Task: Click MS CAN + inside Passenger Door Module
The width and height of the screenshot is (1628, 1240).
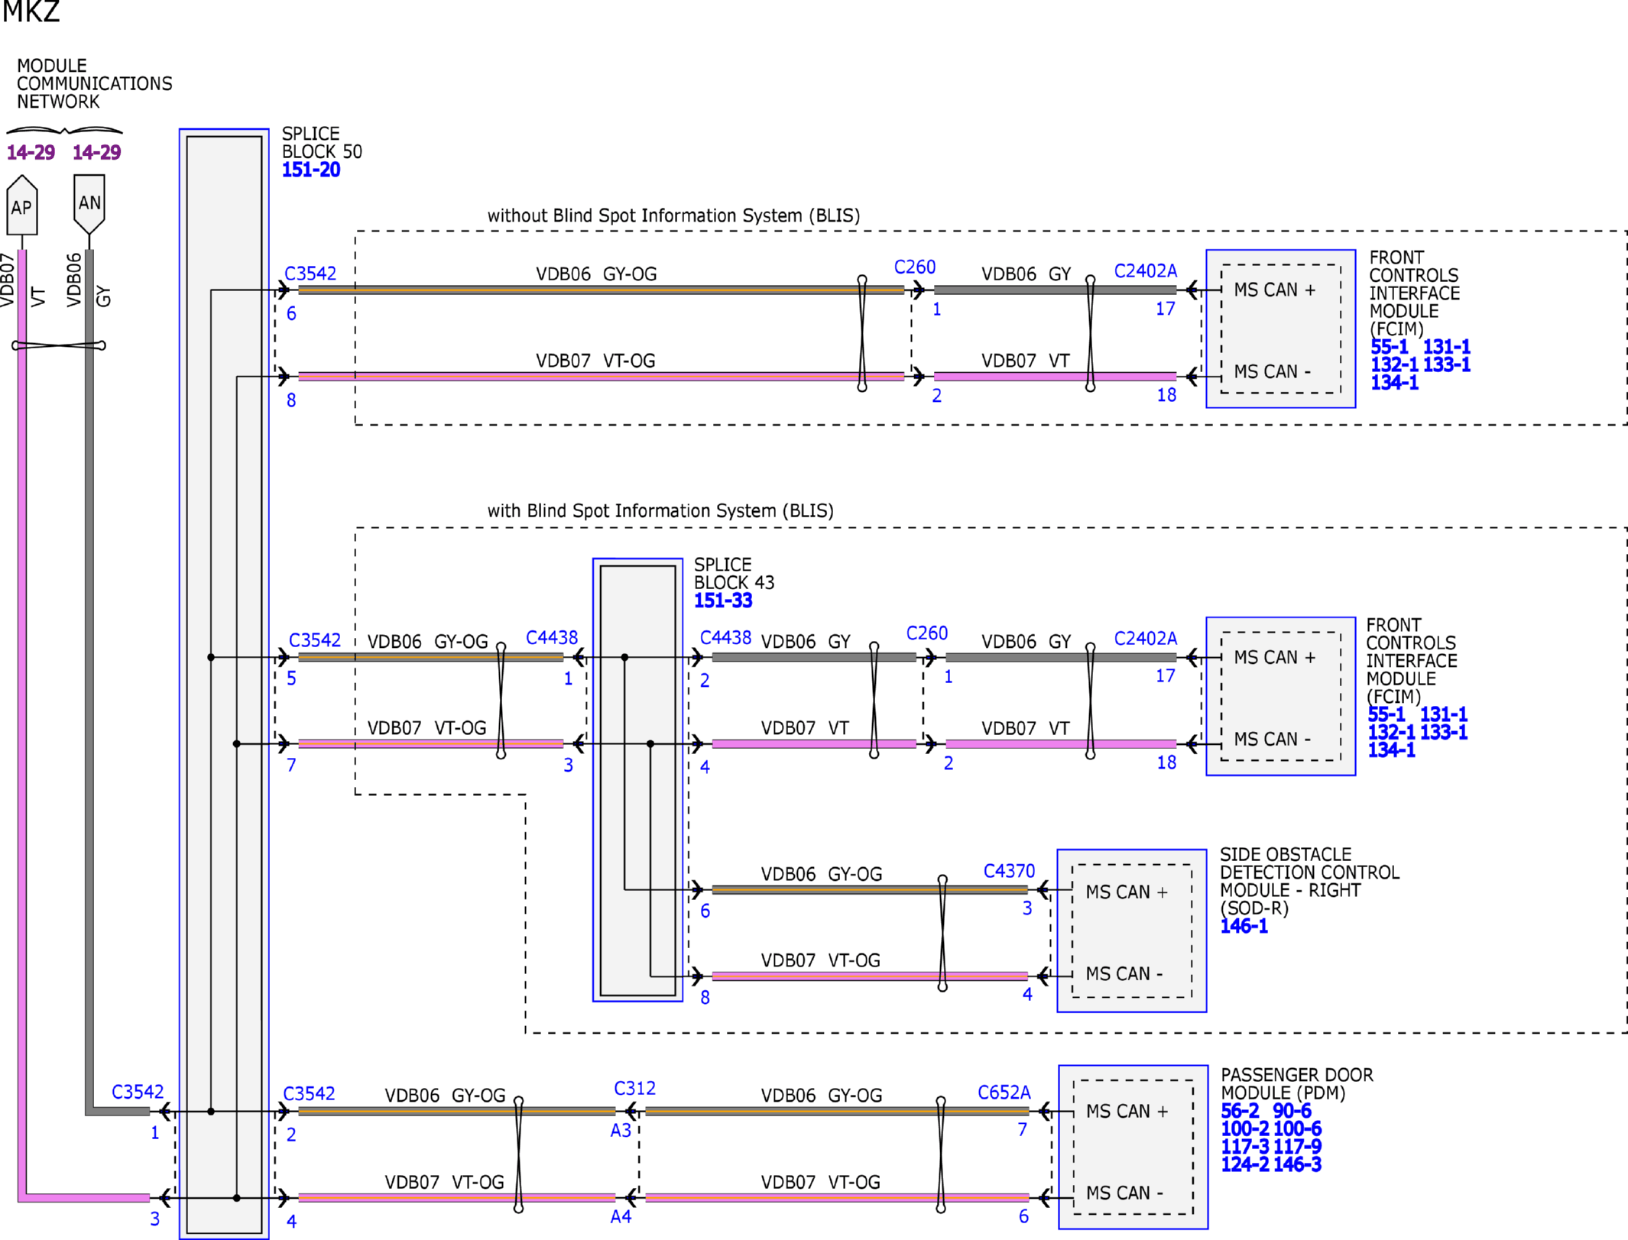Action: coord(1127,1111)
